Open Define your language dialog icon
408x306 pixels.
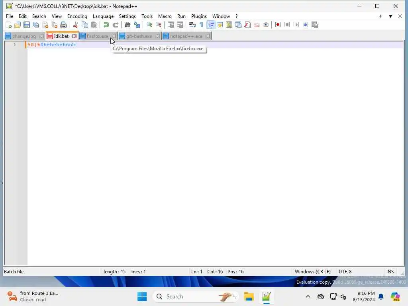220,25
